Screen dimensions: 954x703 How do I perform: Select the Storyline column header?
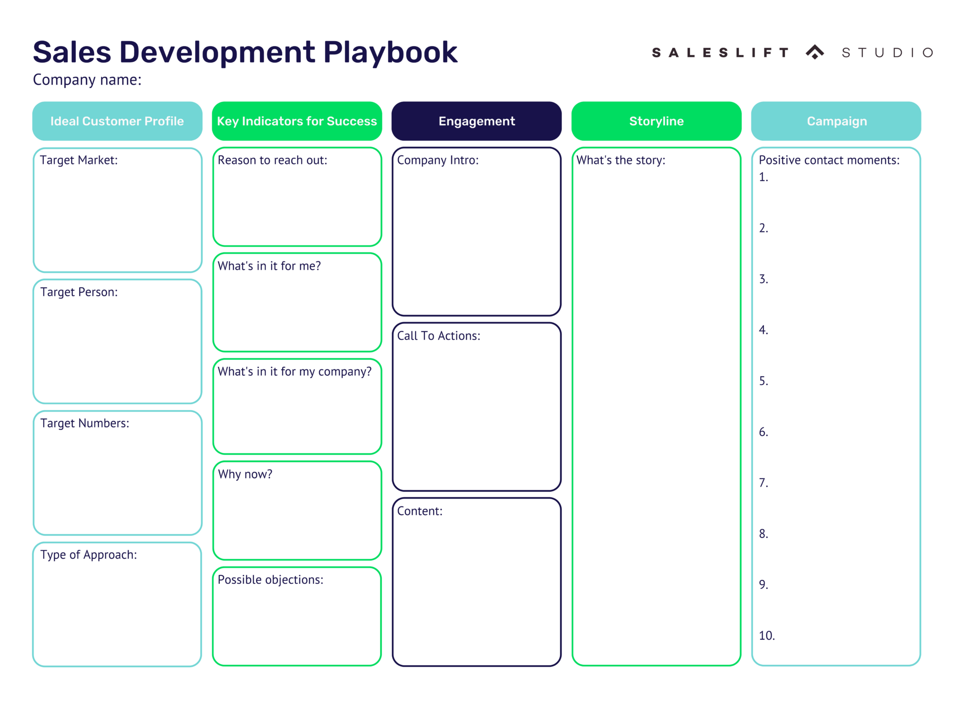656,121
